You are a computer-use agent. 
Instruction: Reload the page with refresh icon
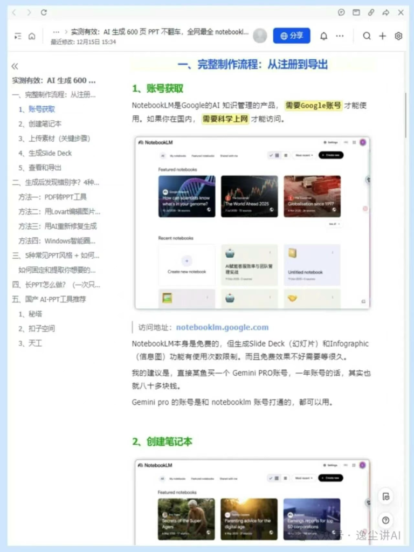[44, 13]
